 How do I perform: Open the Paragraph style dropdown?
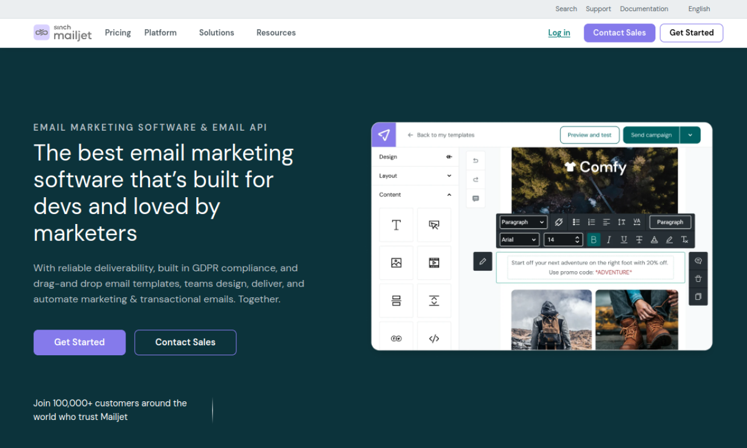click(522, 222)
